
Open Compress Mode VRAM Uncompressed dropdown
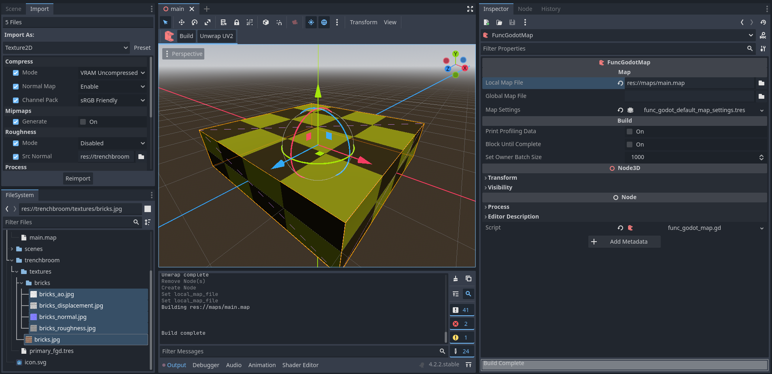point(112,73)
